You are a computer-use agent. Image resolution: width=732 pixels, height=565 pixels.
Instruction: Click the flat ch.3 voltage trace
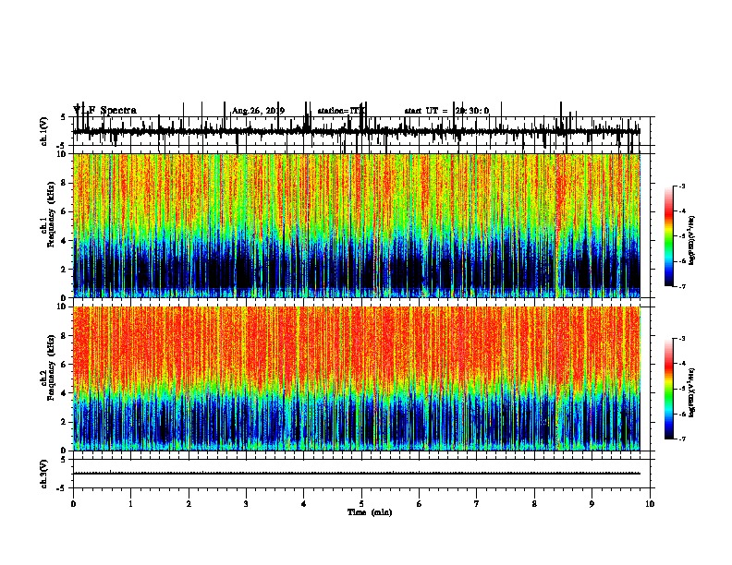[357, 474]
